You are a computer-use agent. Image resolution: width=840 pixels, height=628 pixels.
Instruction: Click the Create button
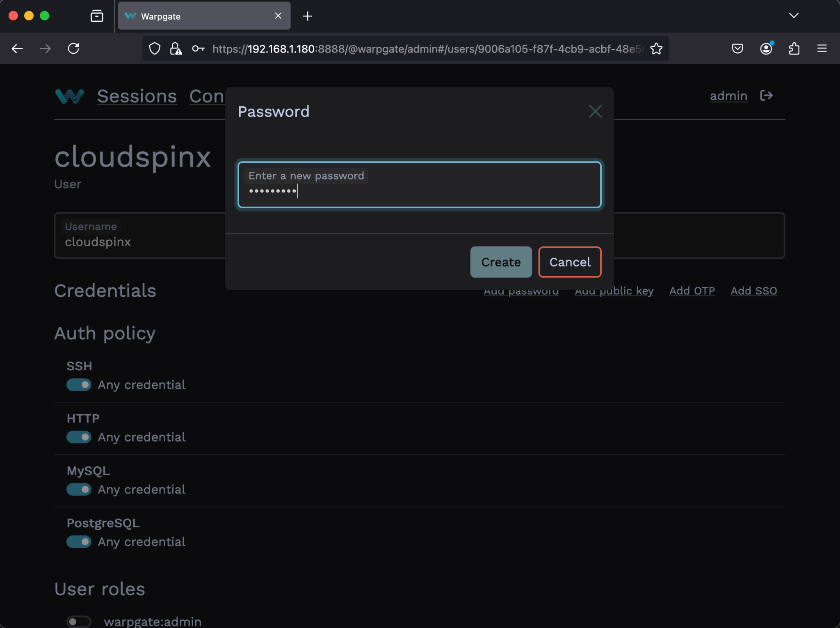click(x=501, y=262)
